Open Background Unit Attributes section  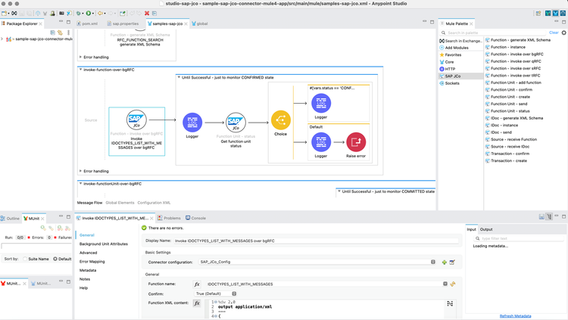(x=104, y=244)
